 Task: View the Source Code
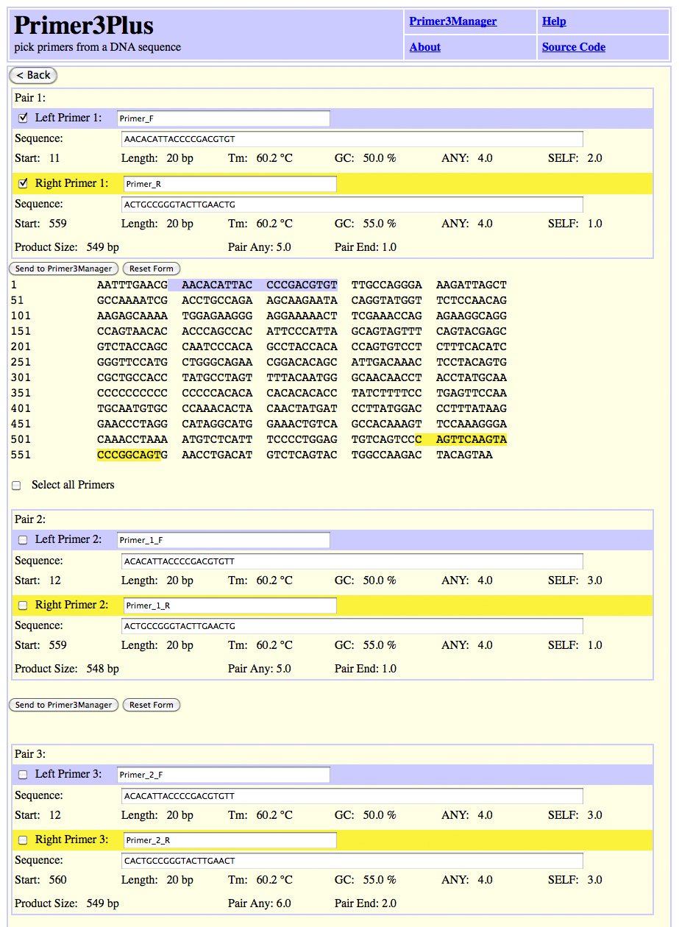coord(573,47)
